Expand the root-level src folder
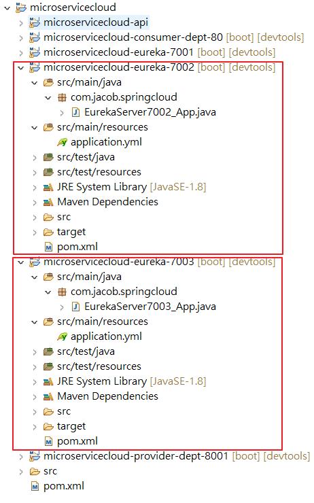 coord(21,472)
